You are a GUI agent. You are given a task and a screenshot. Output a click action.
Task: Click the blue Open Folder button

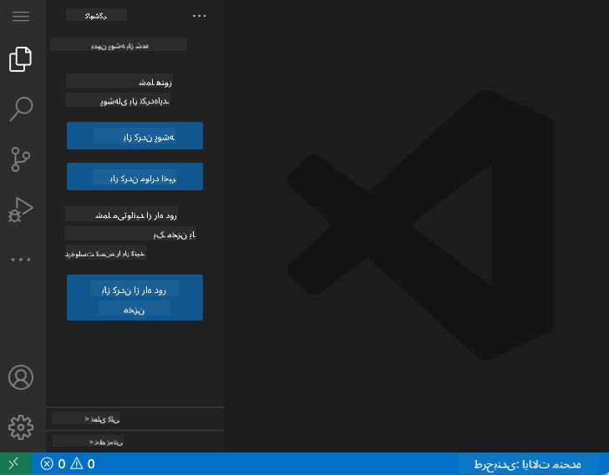(134, 136)
